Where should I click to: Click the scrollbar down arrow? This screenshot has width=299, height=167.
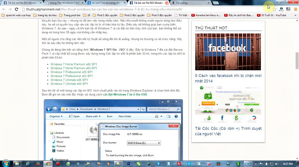[x=297, y=159]
